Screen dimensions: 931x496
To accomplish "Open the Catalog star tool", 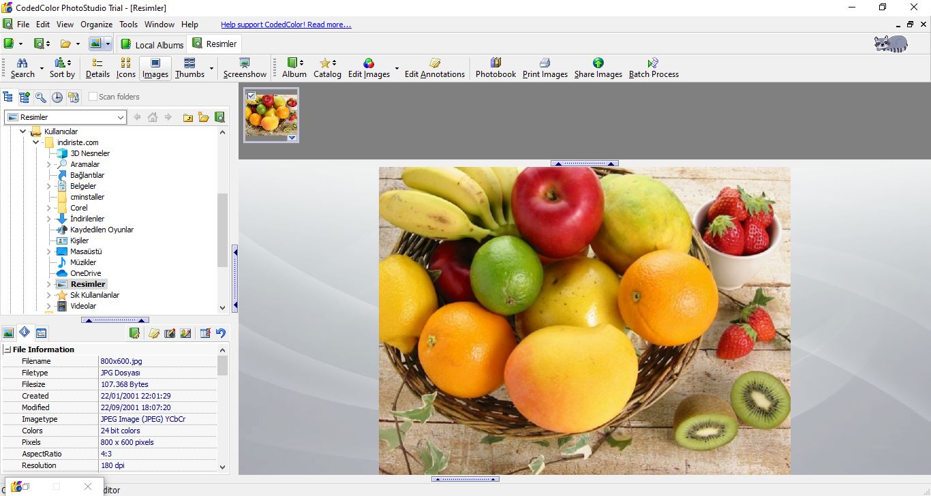I will coord(327,68).
